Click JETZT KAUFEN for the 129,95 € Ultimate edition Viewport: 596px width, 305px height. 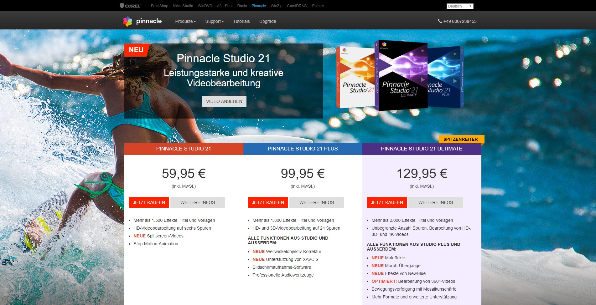click(387, 202)
